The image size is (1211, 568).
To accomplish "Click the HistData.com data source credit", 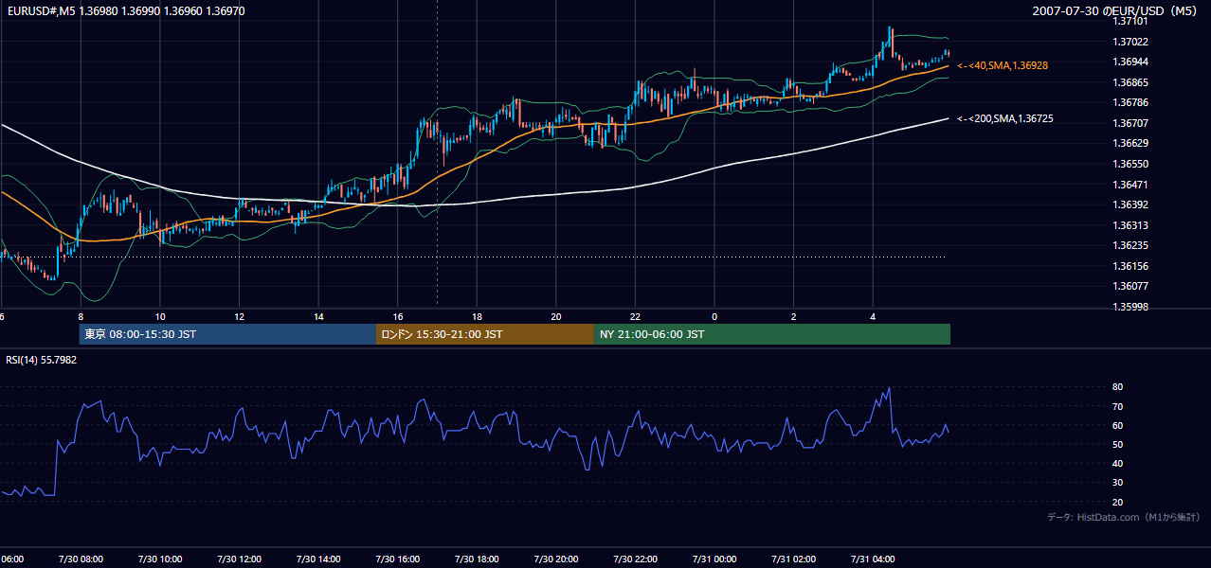I will click(1124, 517).
